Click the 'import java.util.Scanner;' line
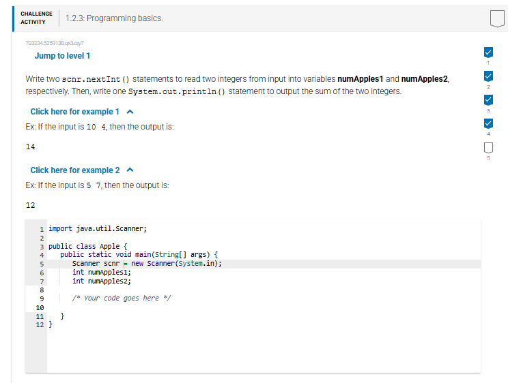The height and width of the screenshot is (383, 508). [98, 229]
